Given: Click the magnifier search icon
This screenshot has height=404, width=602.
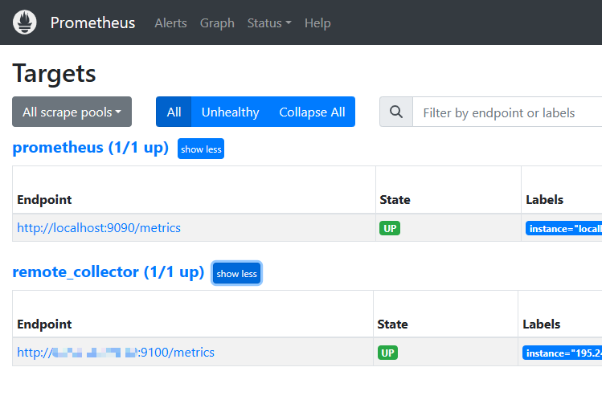Looking at the screenshot, I should click(395, 112).
